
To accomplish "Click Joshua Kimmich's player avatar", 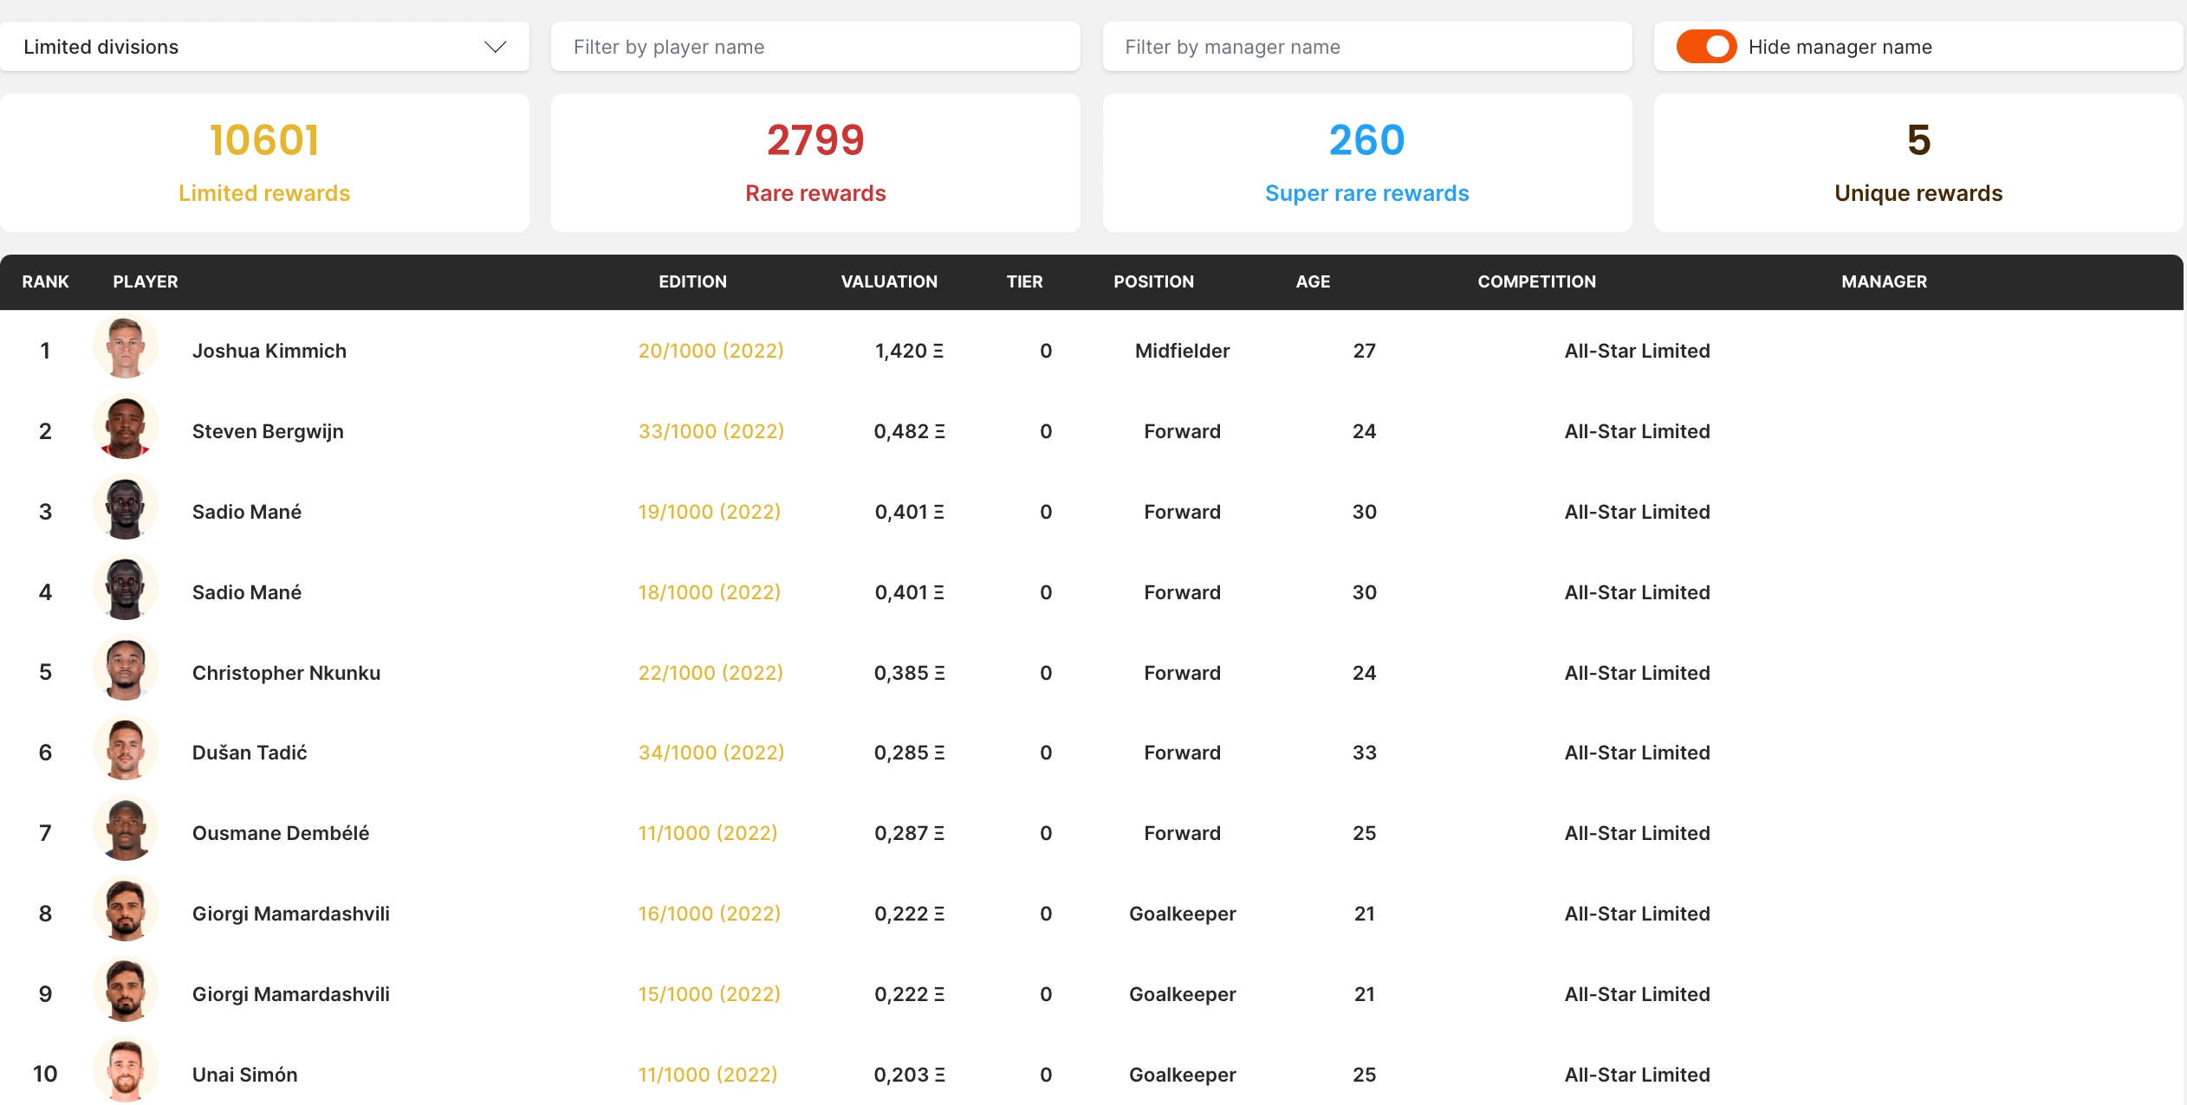I will click(126, 348).
